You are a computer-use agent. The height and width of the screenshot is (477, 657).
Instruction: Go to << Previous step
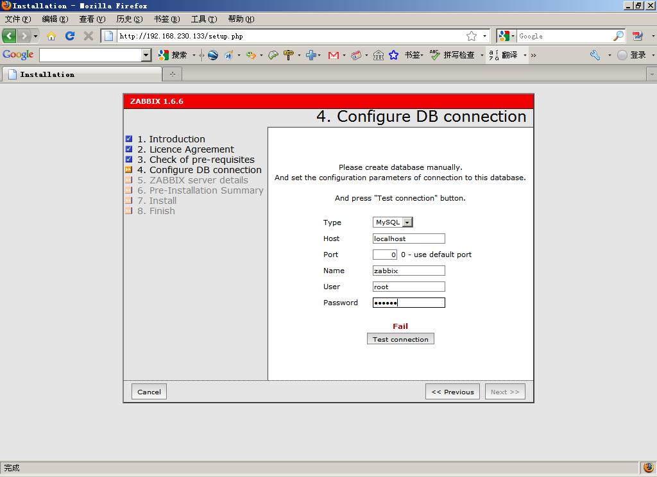(452, 392)
